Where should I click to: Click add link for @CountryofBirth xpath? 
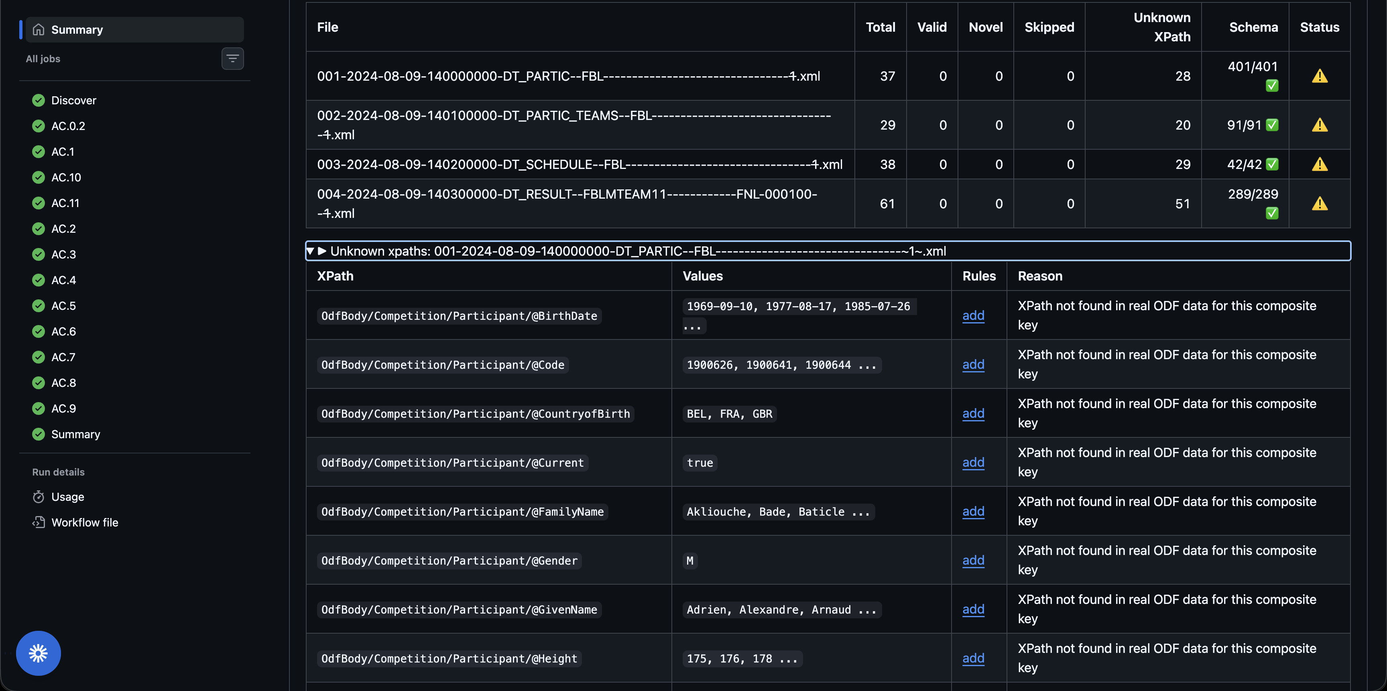[x=973, y=413]
